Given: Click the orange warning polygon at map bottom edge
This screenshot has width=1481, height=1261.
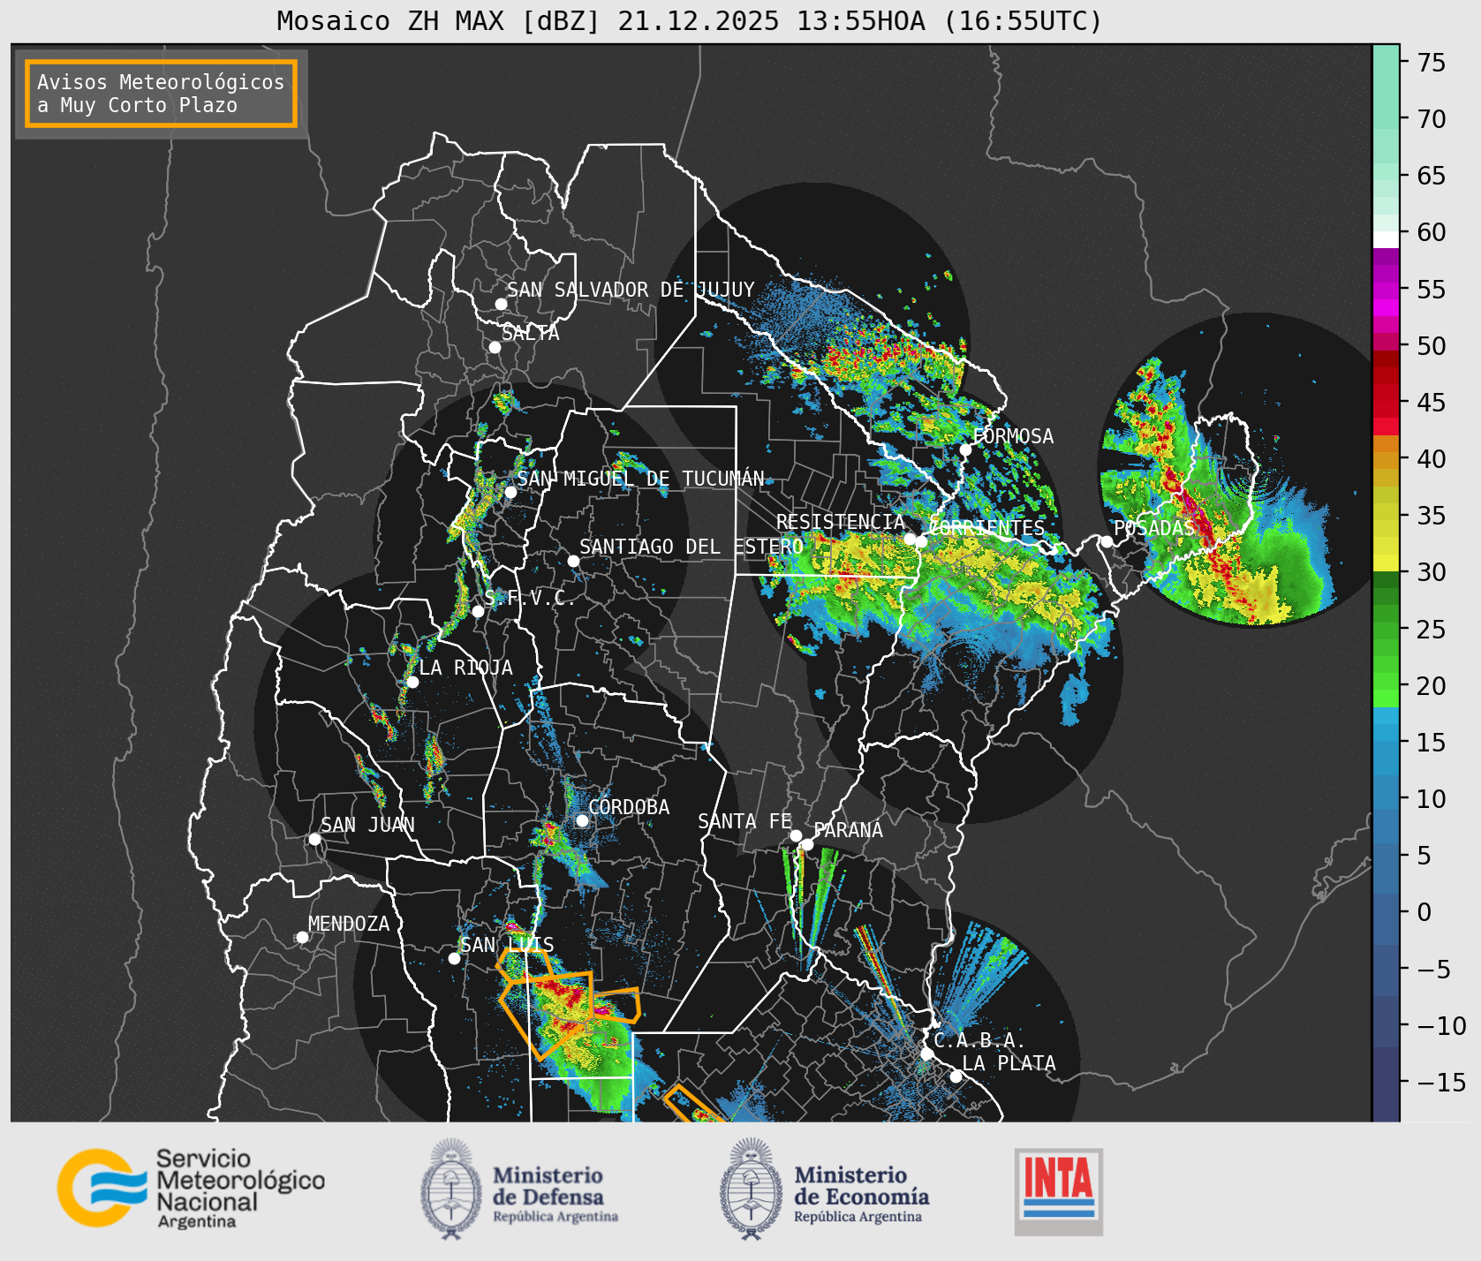Looking at the screenshot, I should (694, 1105).
